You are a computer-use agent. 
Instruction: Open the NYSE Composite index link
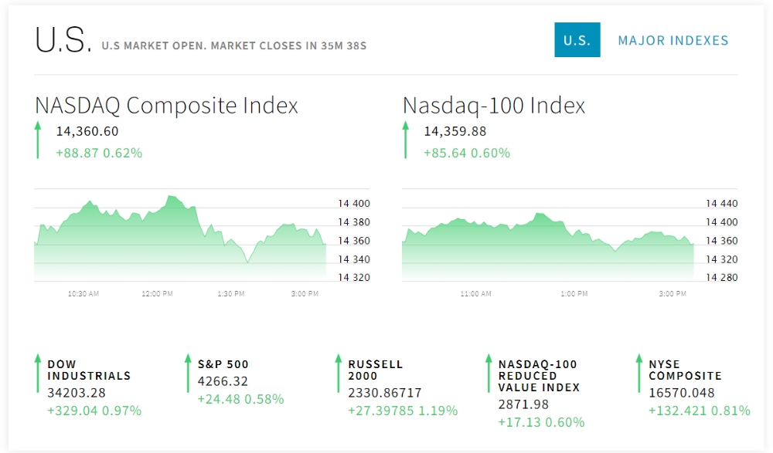(685, 370)
